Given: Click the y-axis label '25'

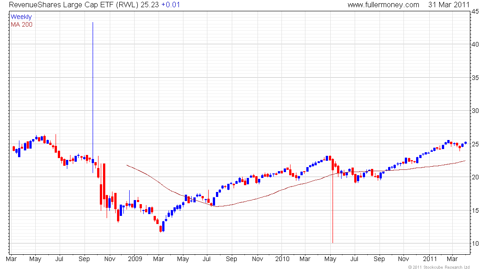Looking at the screenshot, I should click(475, 144).
